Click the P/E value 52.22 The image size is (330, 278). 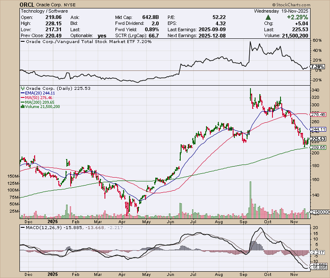click(x=219, y=17)
